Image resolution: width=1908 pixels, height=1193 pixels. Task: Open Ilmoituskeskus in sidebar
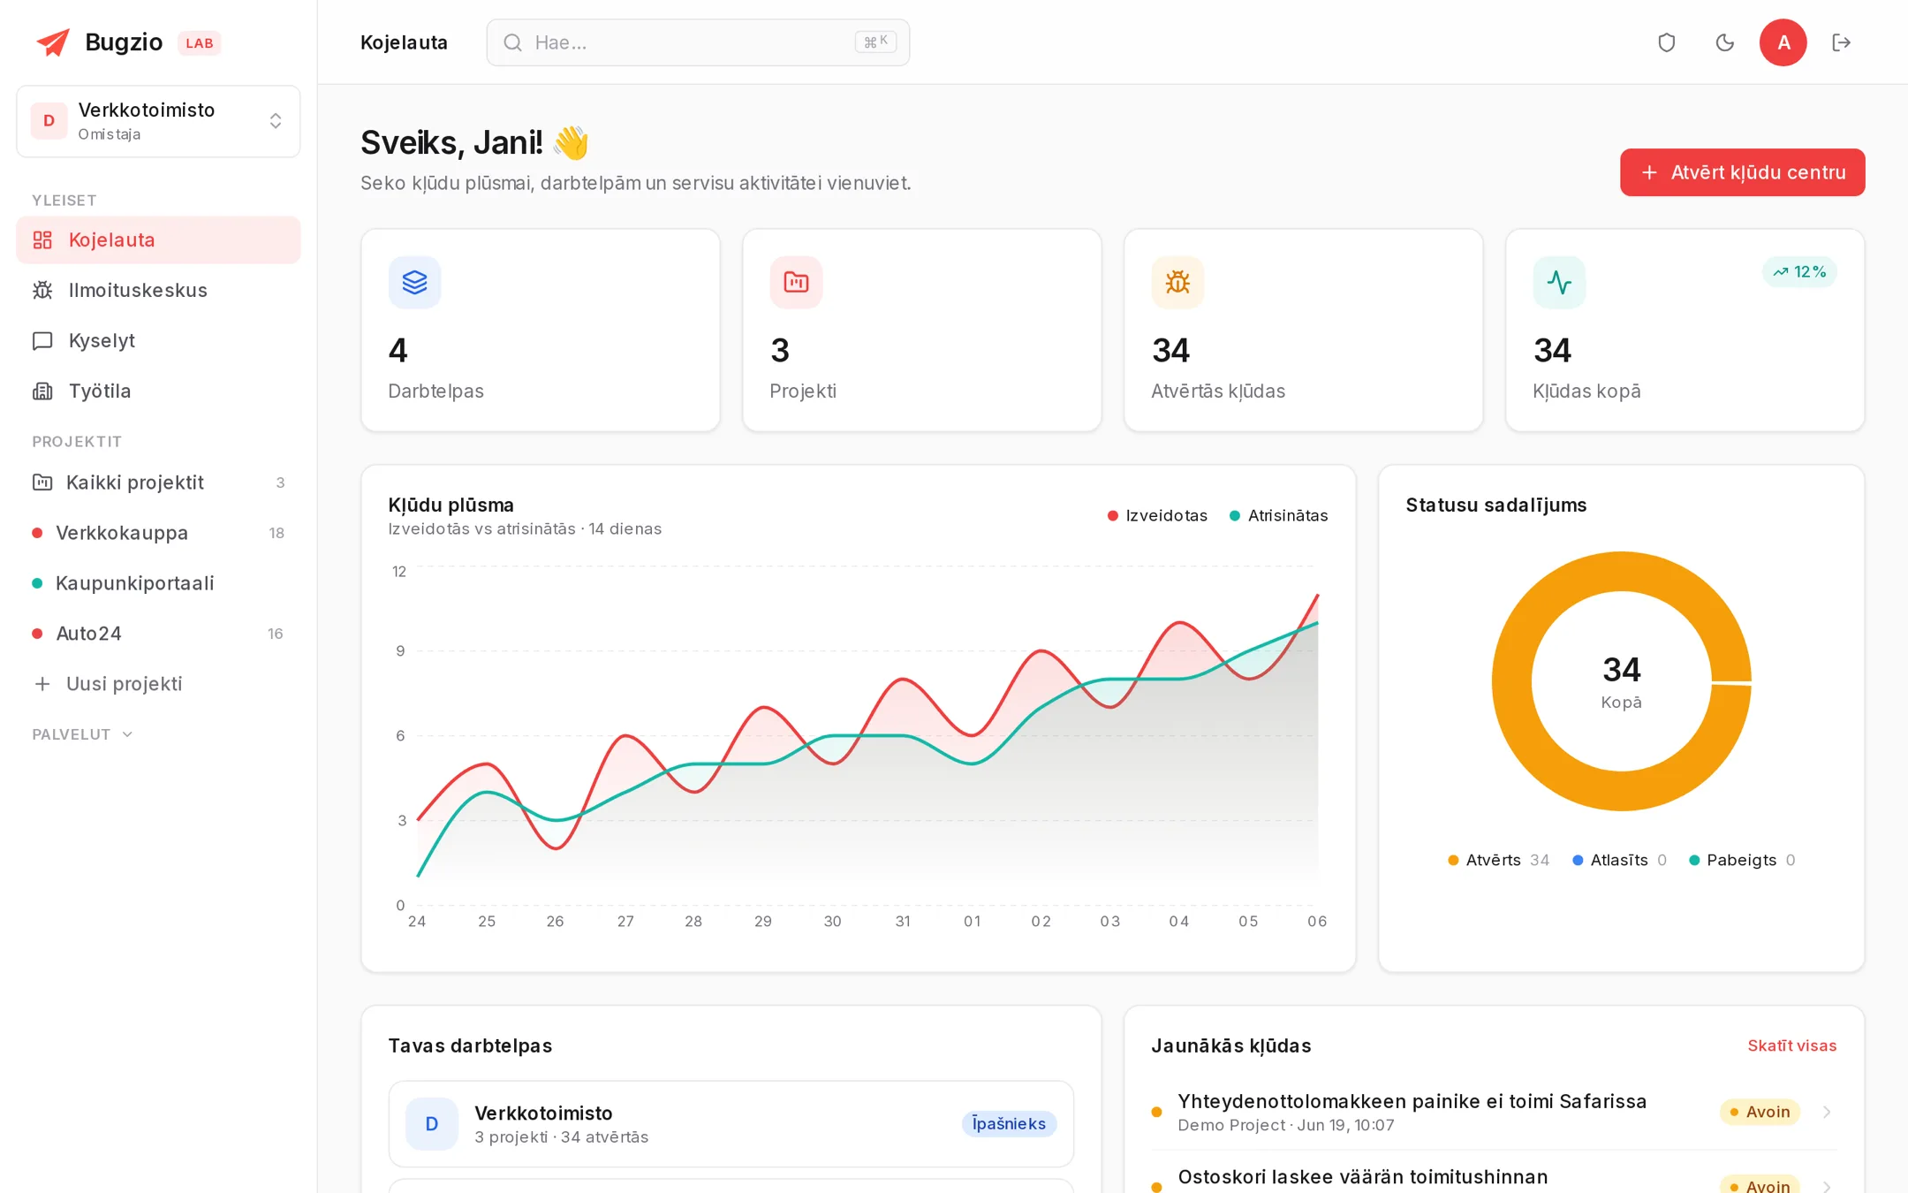(x=158, y=290)
